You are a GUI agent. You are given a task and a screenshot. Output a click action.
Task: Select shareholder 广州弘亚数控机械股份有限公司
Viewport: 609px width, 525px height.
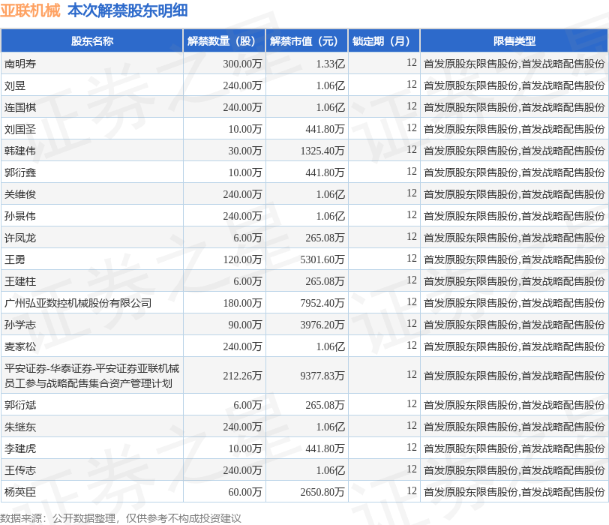(78, 303)
